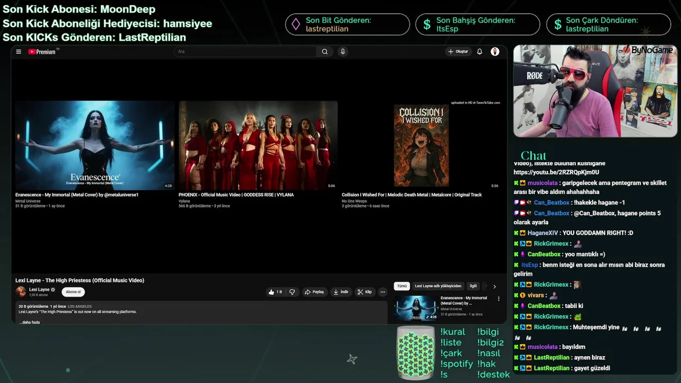Click musicolata's pentegram chat message
The width and height of the screenshot is (681, 383).
coord(591,187)
